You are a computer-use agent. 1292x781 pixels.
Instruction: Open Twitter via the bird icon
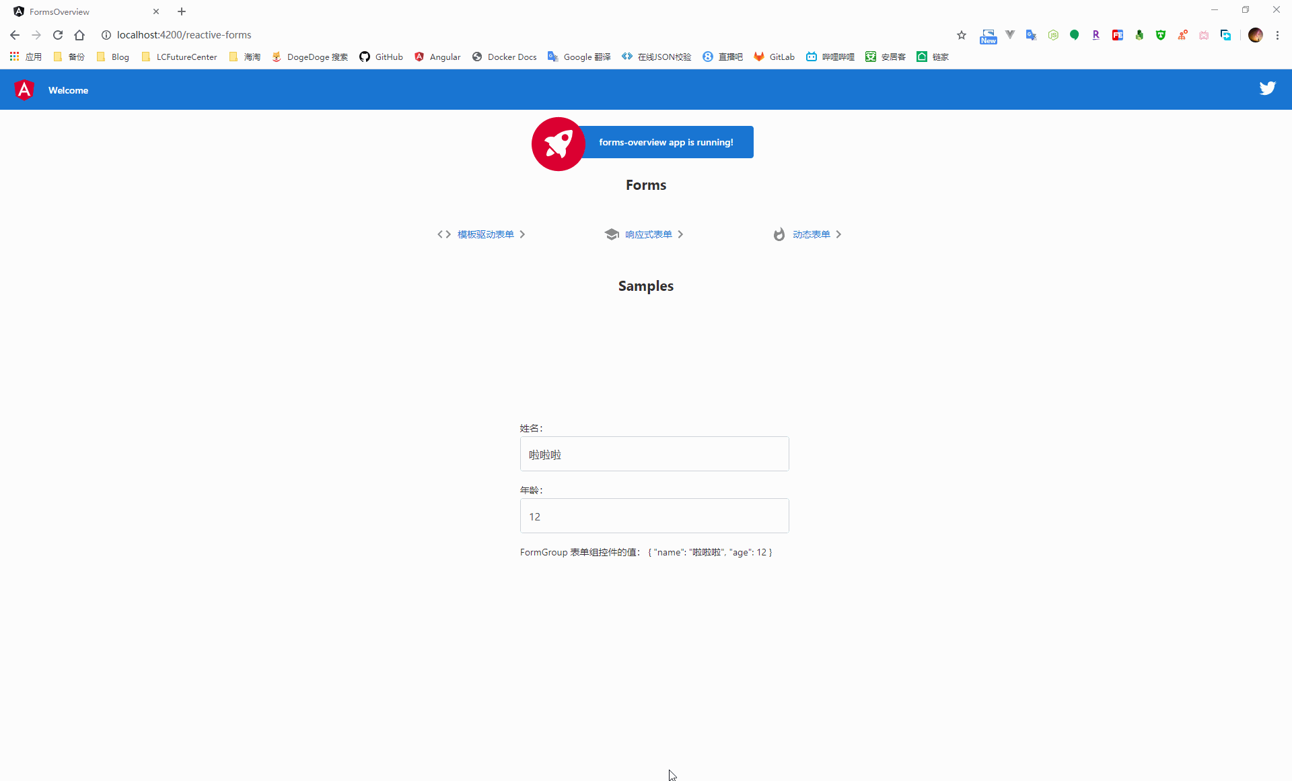pyautogui.click(x=1268, y=88)
